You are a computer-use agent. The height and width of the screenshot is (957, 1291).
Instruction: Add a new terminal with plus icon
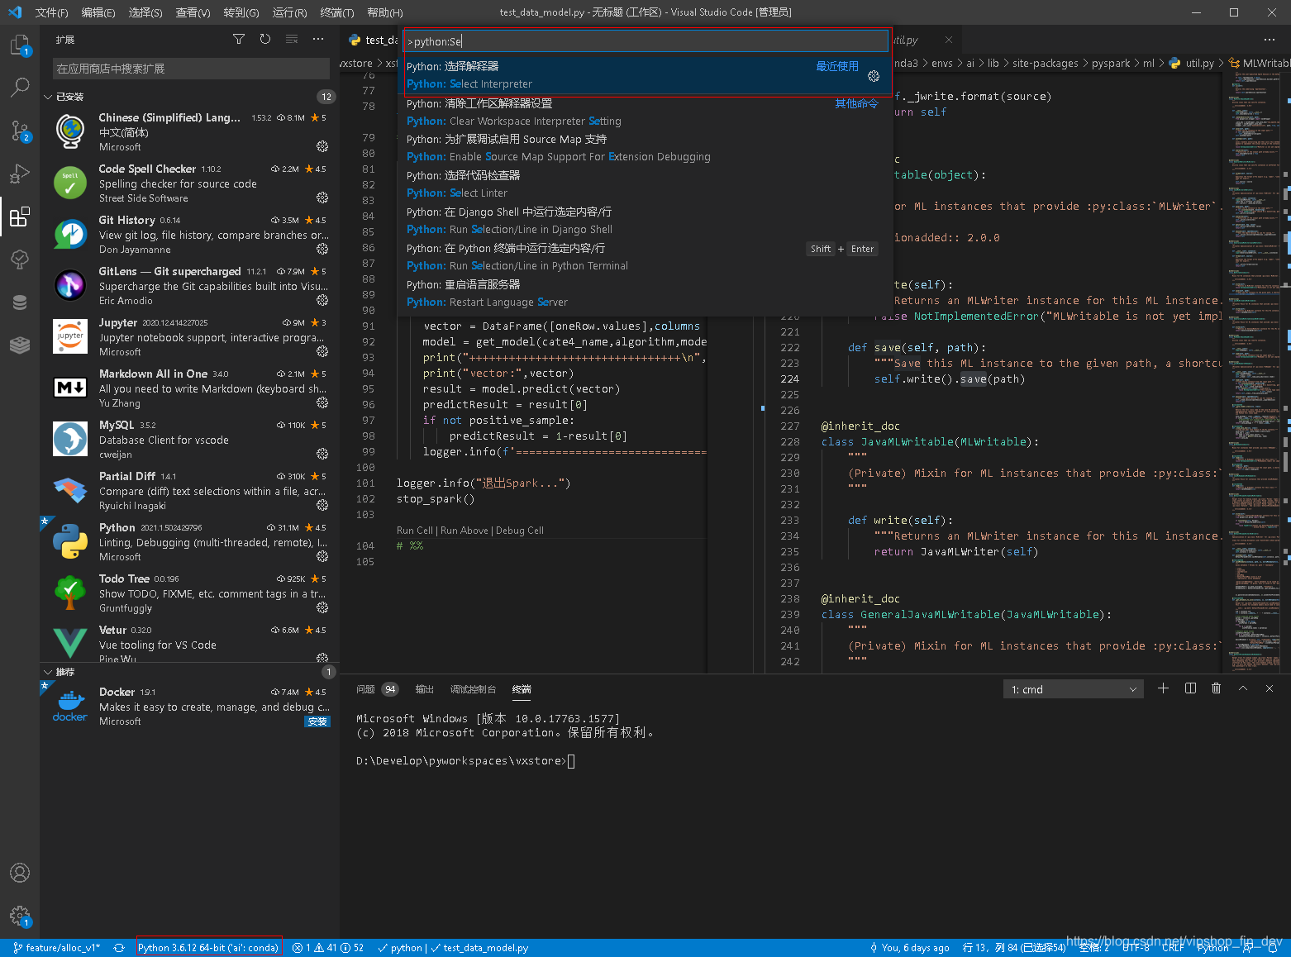pos(1163,688)
